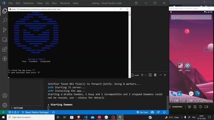Open the Terminal menu

point(65,3)
